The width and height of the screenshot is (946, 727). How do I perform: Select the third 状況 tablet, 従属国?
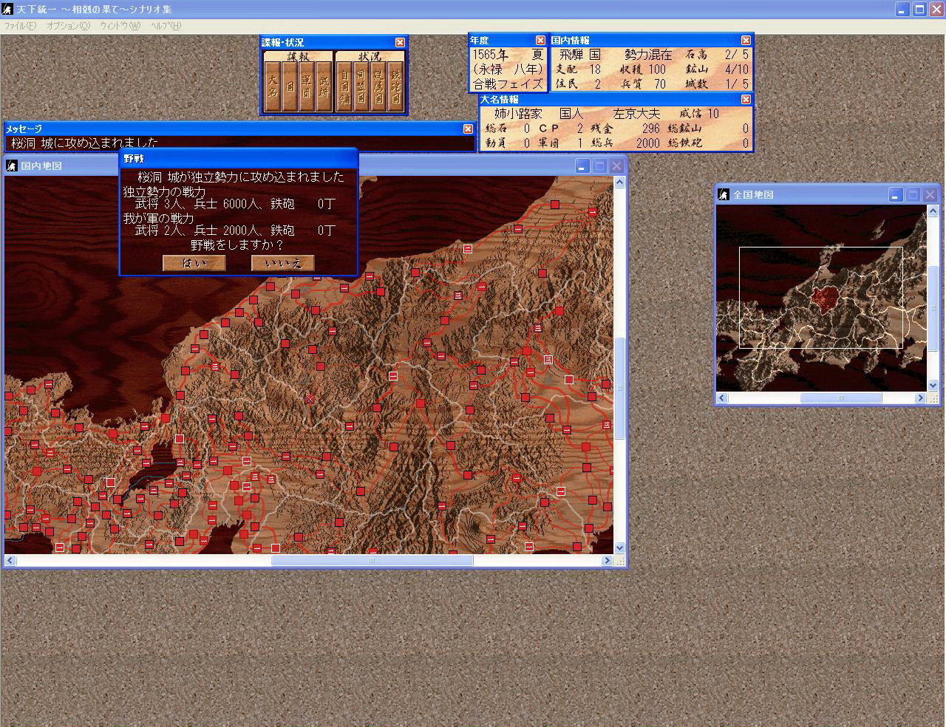point(378,86)
